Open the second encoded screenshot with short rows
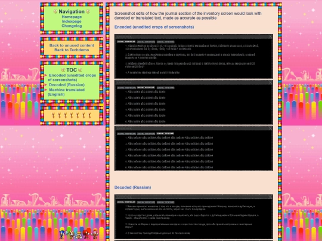Screen dimensions: 322x241 click(194, 102)
